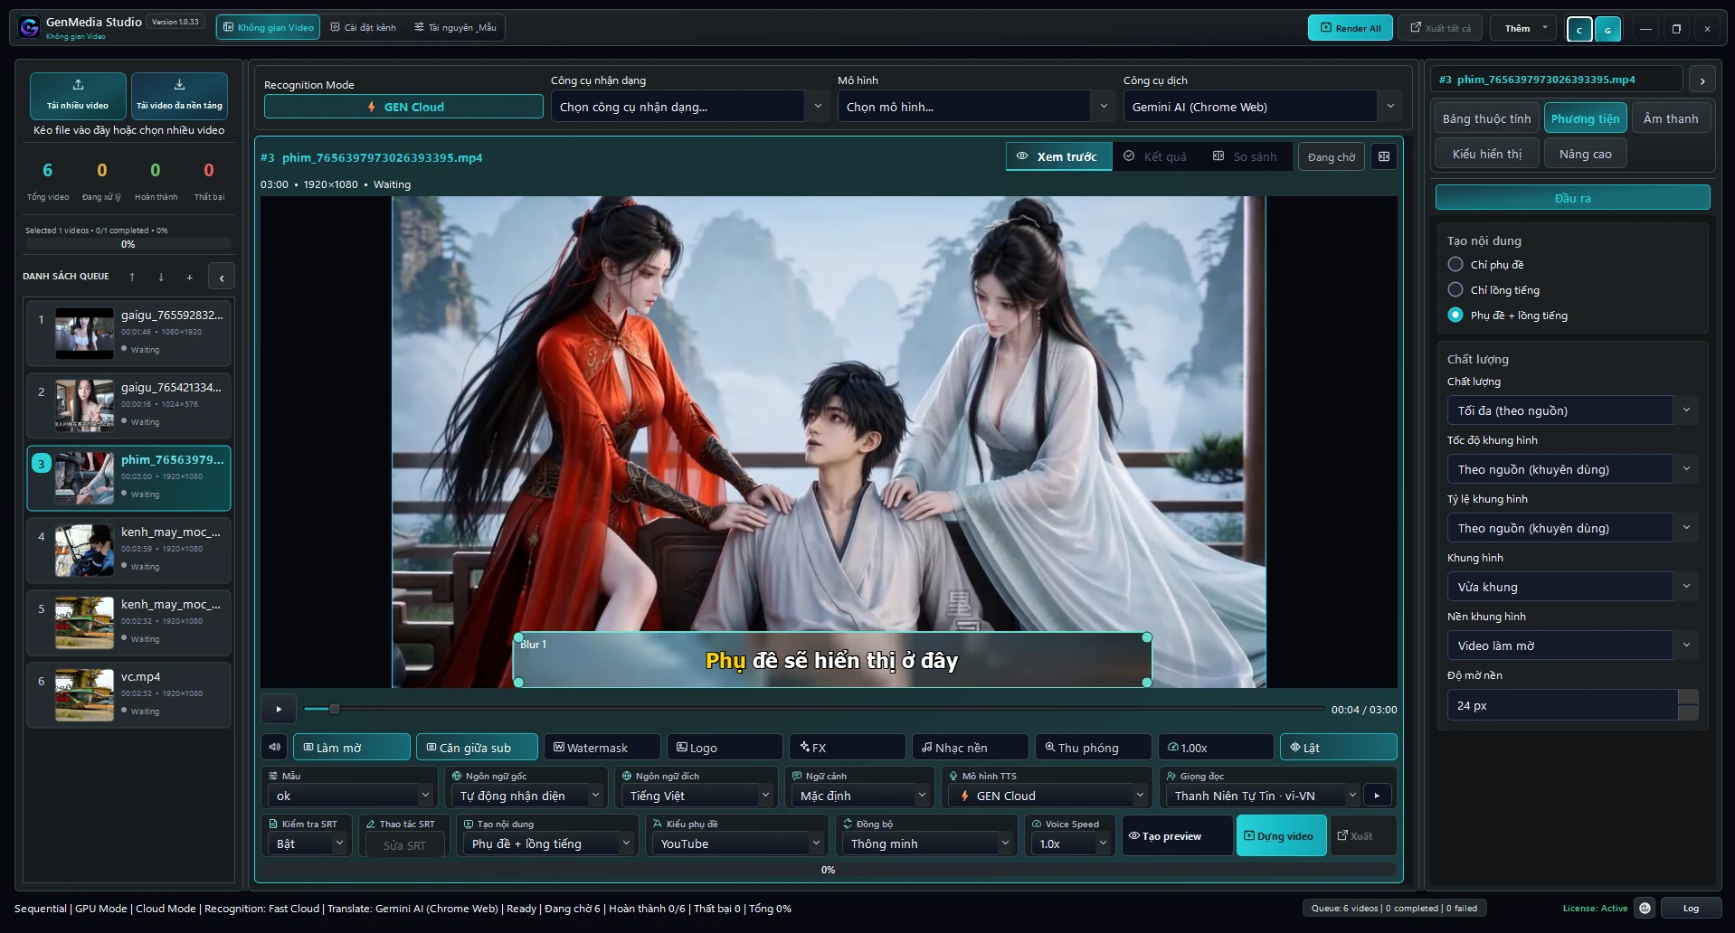Click the Dựng video button

point(1281,835)
